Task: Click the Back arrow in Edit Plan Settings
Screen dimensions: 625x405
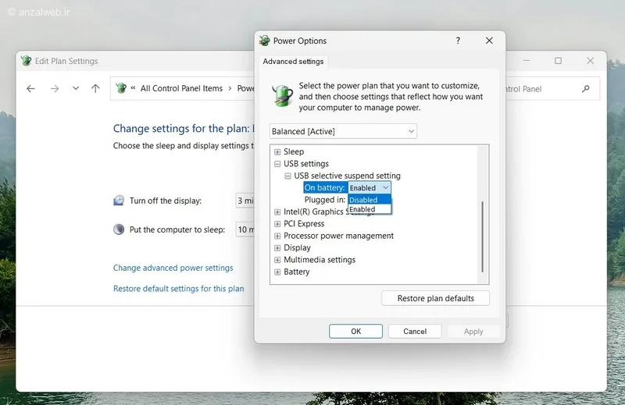Action: click(x=30, y=88)
